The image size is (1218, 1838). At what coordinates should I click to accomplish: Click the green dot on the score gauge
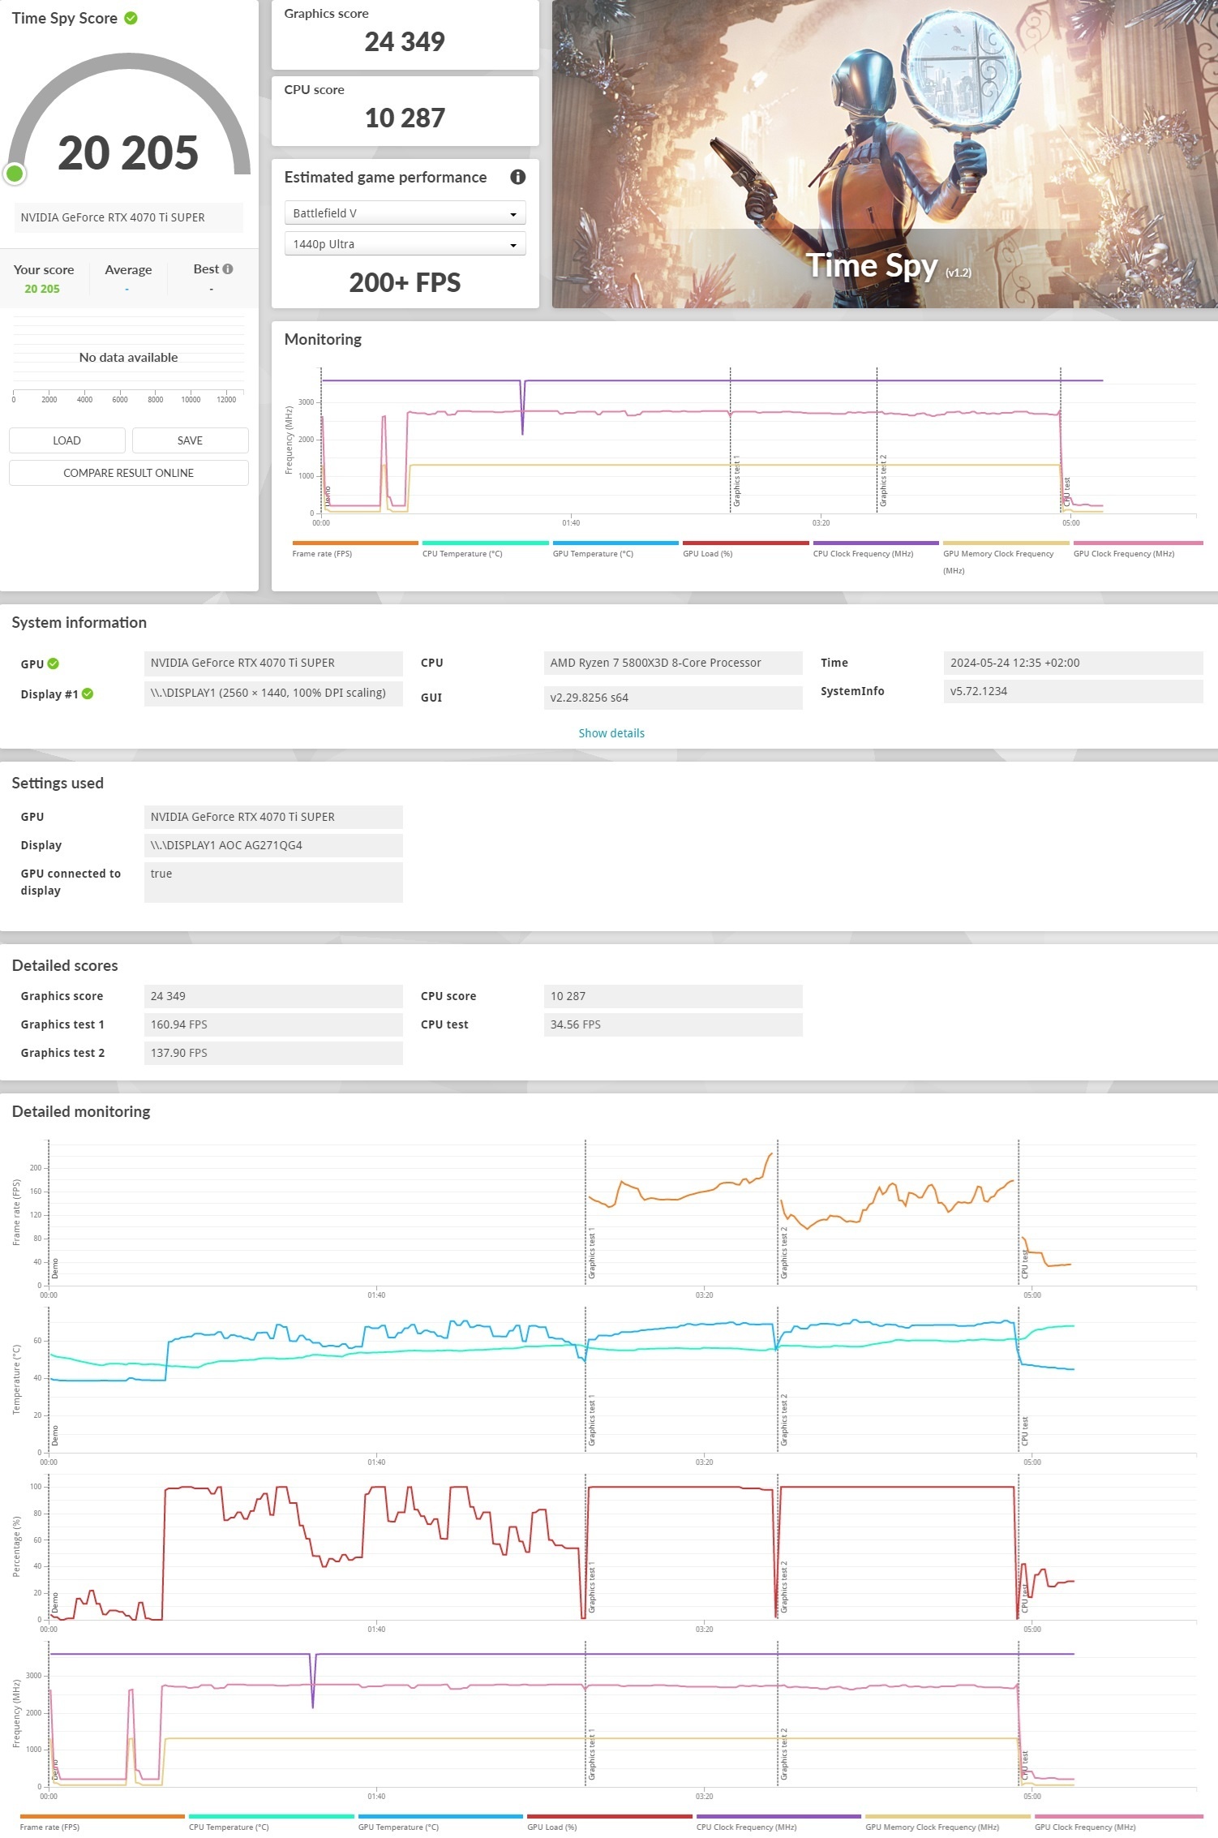pos(15,173)
